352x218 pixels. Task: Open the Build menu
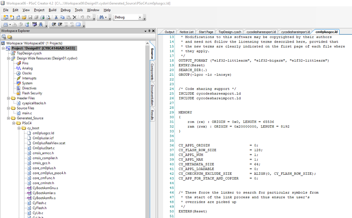point(52,10)
